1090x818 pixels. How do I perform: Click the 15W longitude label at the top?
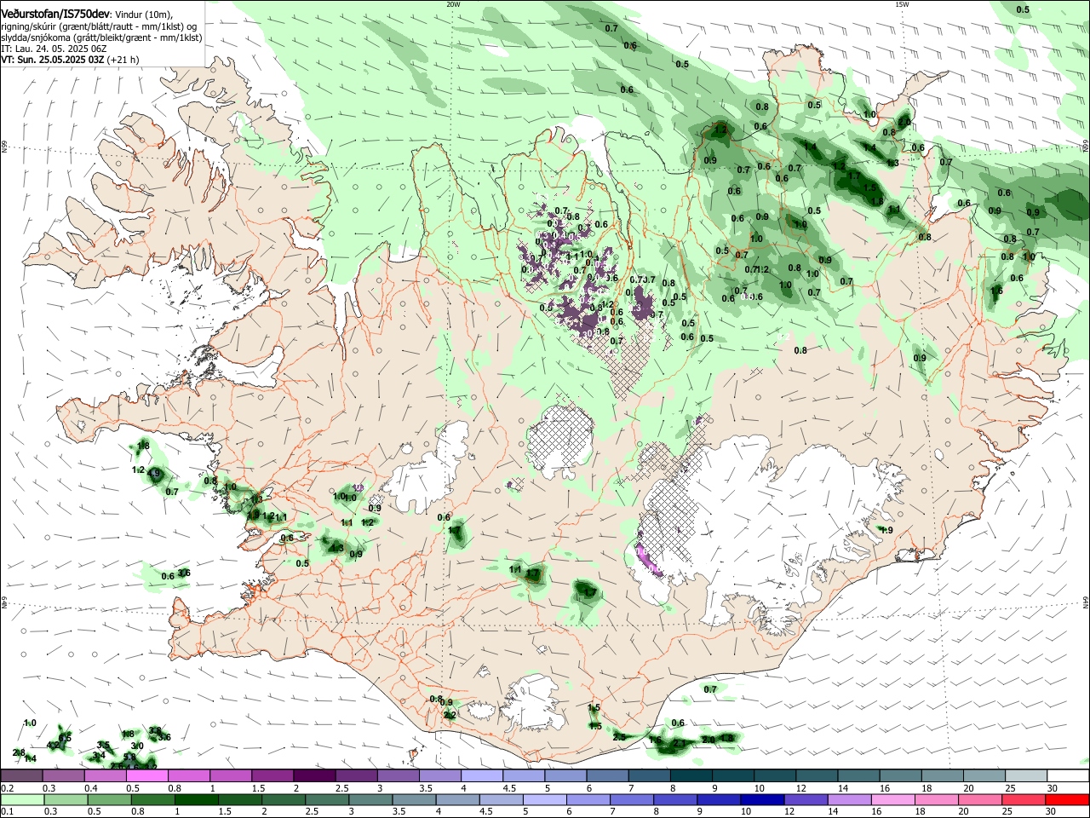pyautogui.click(x=902, y=4)
